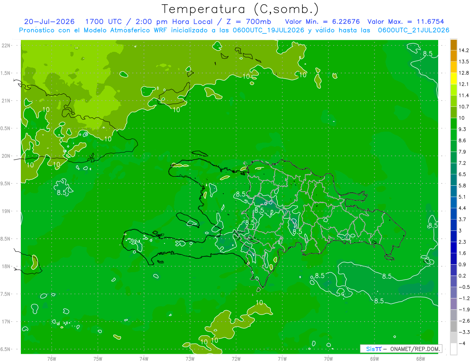Click the '13.5' legend value

pyautogui.click(x=464, y=62)
